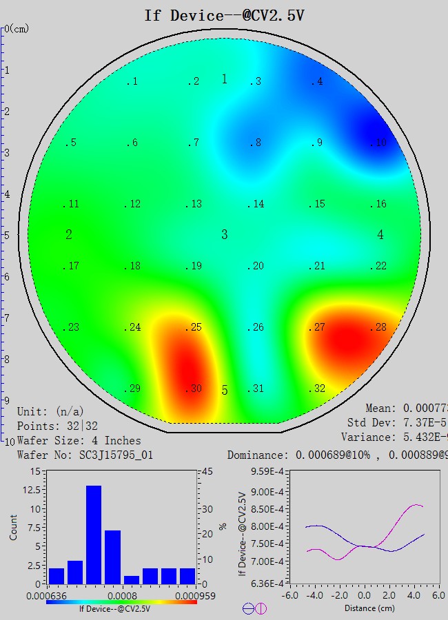Image resolution: width=448 pixels, height=620 pixels.
Task: Select measurement point 8 on wafer map
Action: click(x=256, y=143)
